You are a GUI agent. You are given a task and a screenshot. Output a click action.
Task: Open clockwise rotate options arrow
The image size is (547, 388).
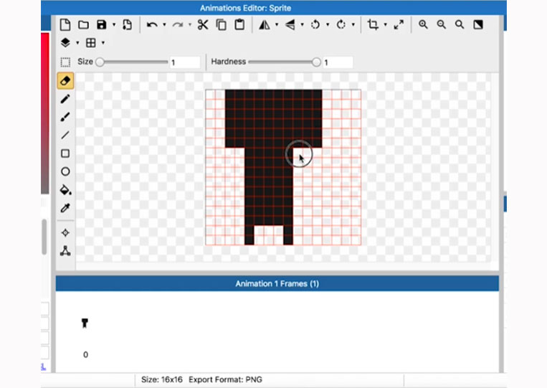[x=353, y=25]
